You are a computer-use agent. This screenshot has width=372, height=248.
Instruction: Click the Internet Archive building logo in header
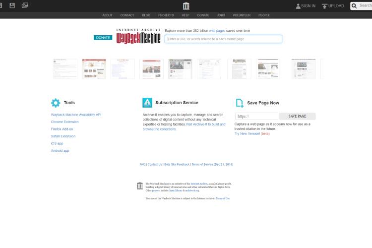186,6
